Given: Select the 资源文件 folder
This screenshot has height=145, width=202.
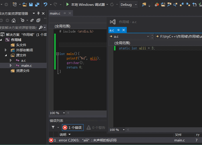Looking at the screenshot, I should pyautogui.click(x=23, y=71).
